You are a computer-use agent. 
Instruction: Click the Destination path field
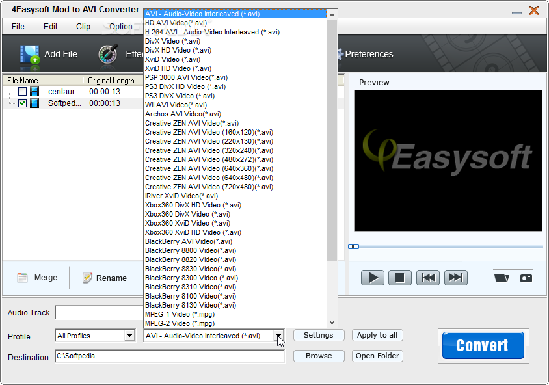[170, 356]
